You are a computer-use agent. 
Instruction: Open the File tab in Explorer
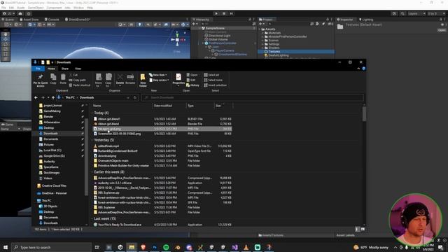pos(38,69)
